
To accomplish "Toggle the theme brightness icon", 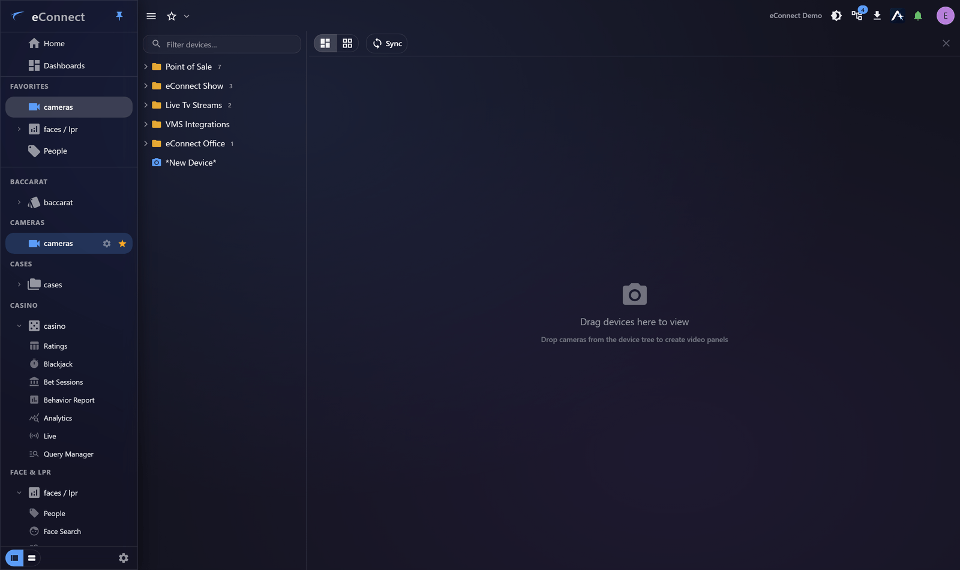I will [x=836, y=16].
